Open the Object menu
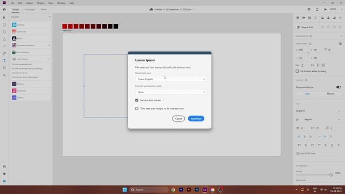This screenshot has width=345, height=194. click(x=30, y=3)
